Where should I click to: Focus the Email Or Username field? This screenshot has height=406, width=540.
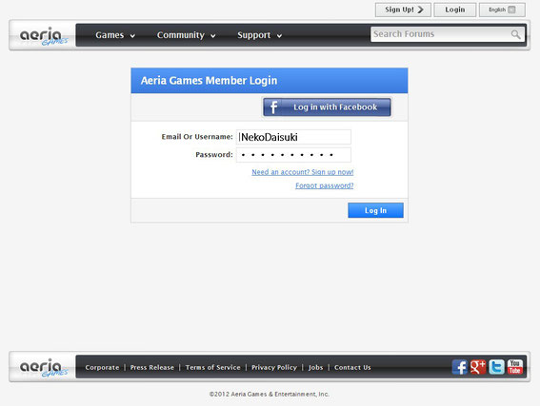pos(293,137)
